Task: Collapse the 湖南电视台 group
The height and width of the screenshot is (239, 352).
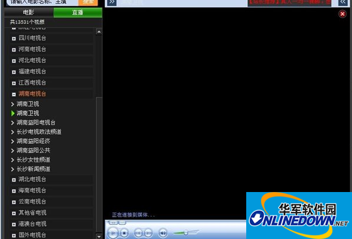Action: coord(14,95)
